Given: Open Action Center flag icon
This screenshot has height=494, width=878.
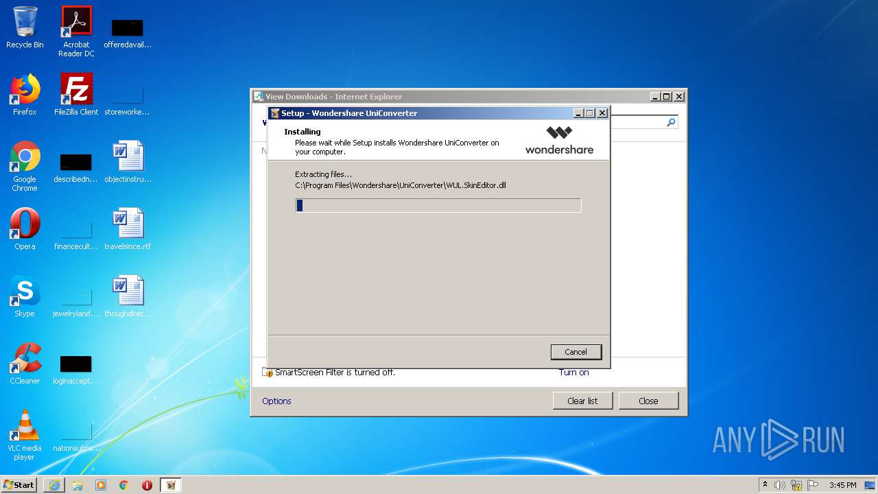Looking at the screenshot, I should (x=812, y=485).
